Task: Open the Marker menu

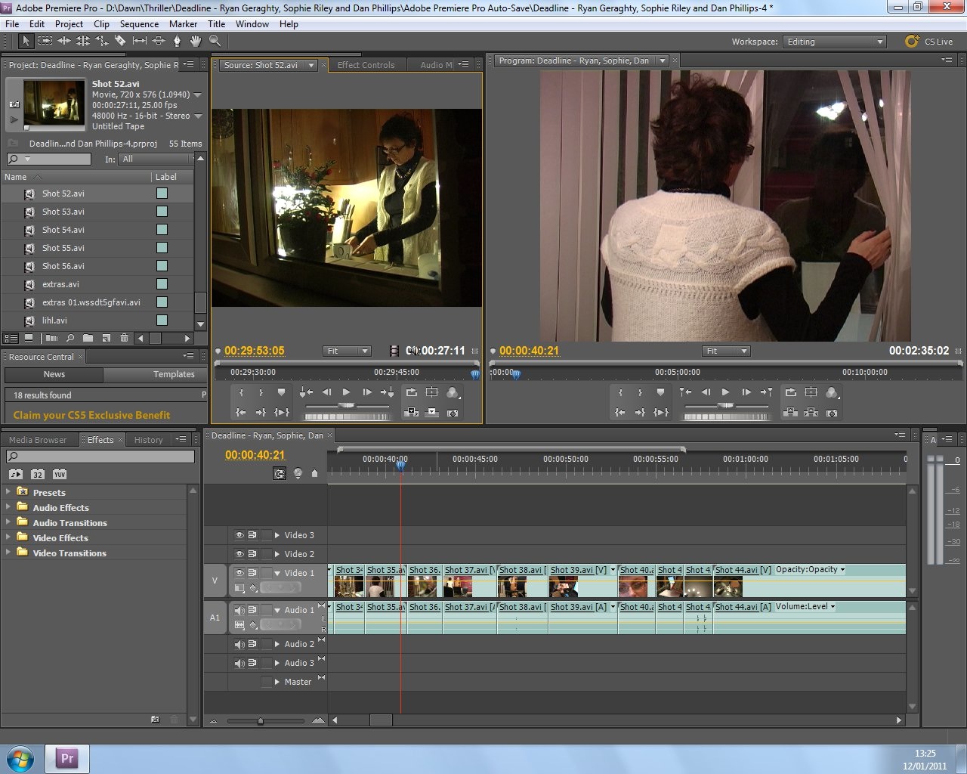Action: tap(183, 24)
